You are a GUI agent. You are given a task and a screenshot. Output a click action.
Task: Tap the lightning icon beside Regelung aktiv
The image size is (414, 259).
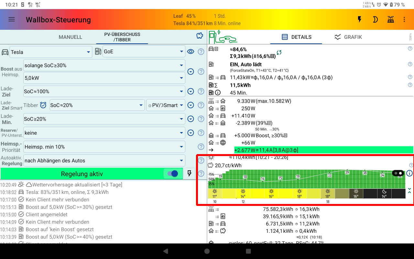click(x=189, y=174)
